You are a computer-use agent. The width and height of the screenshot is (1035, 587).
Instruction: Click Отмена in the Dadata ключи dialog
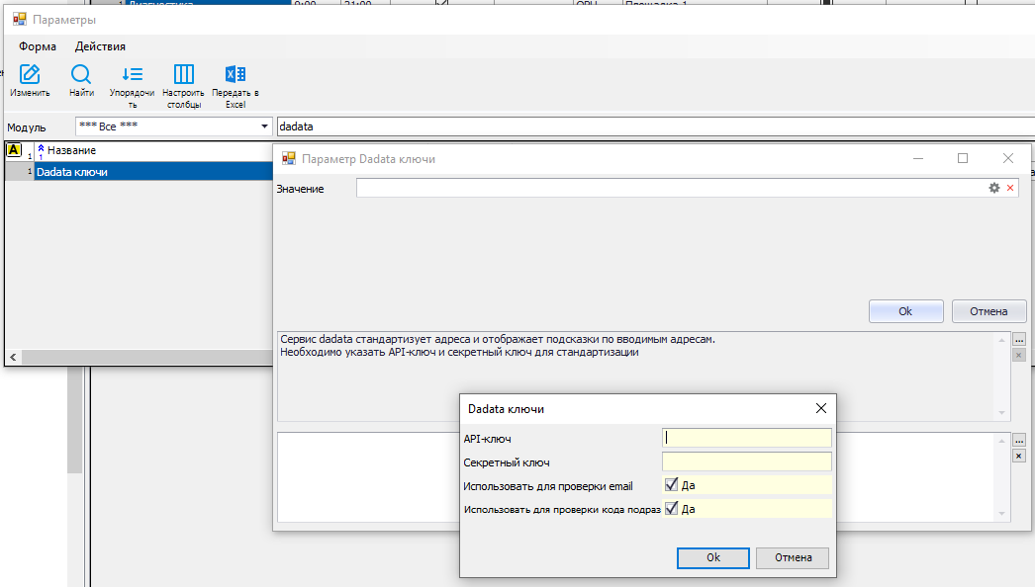click(793, 557)
